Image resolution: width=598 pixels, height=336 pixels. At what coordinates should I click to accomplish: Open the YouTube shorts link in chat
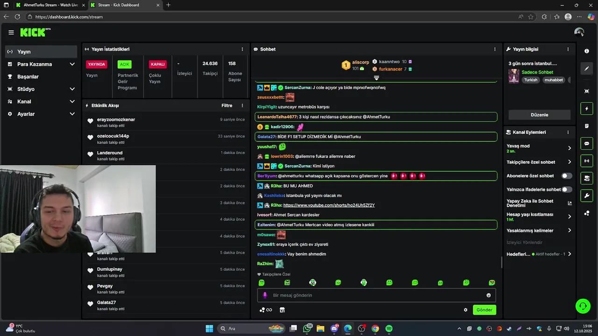(x=329, y=205)
